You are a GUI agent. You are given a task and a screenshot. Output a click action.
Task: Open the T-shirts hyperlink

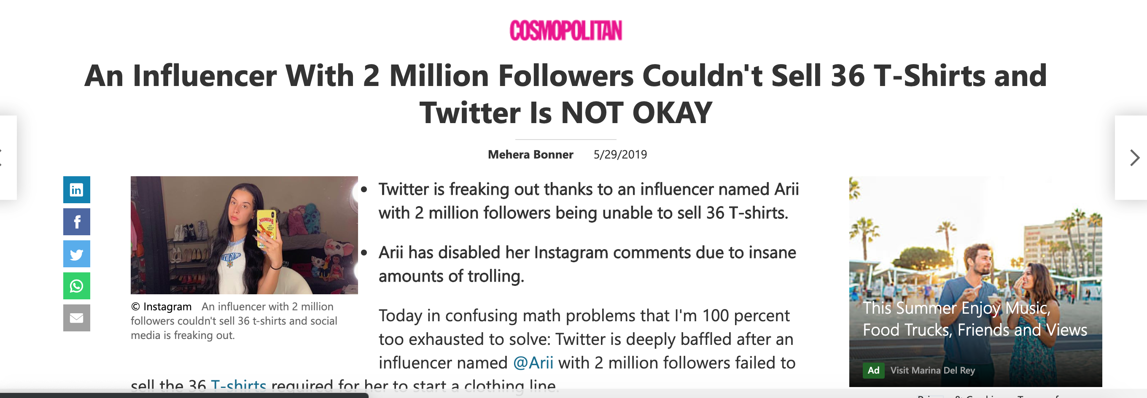[x=238, y=385]
